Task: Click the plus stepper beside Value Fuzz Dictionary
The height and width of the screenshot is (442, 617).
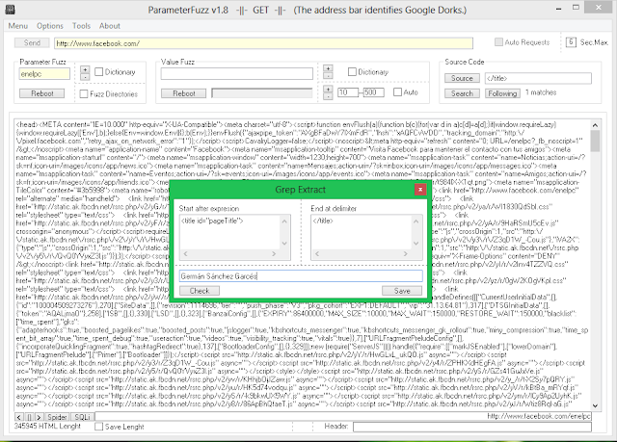Action: click(328, 68)
